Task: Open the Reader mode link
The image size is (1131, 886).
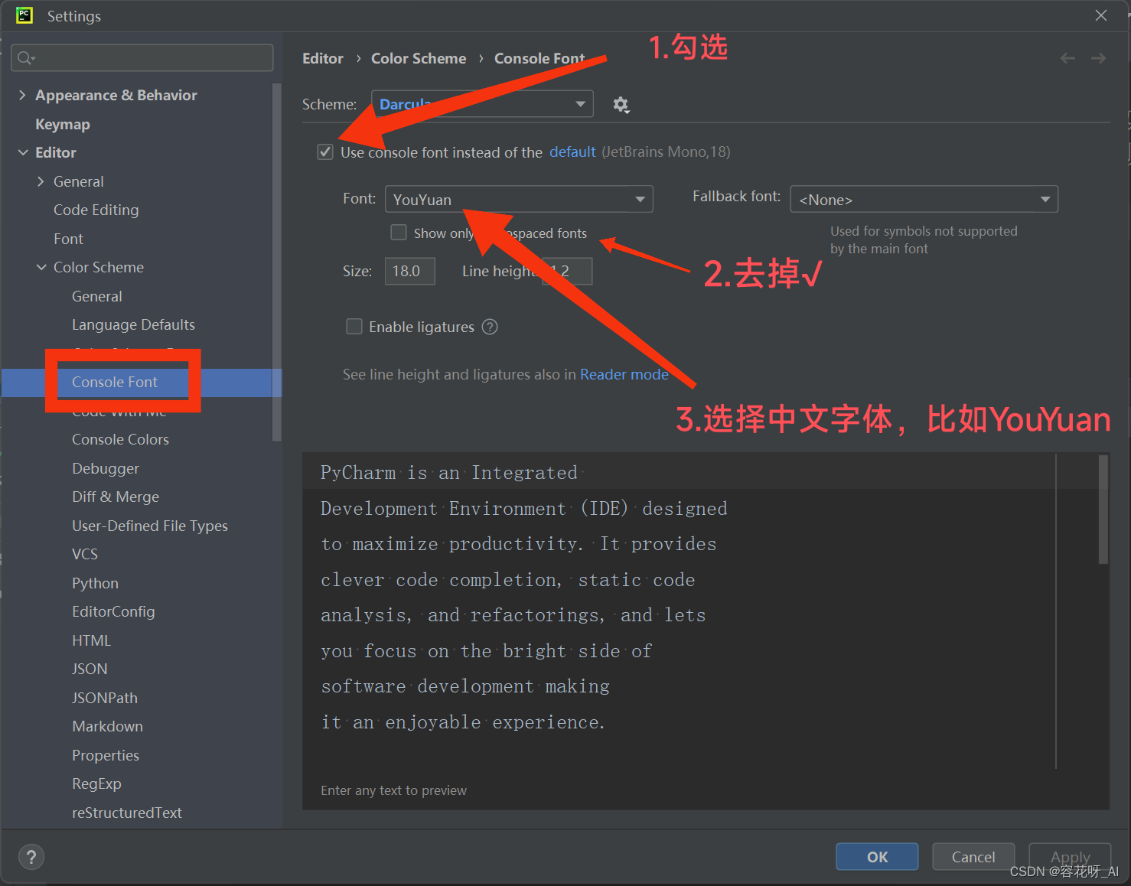Action: pos(624,374)
